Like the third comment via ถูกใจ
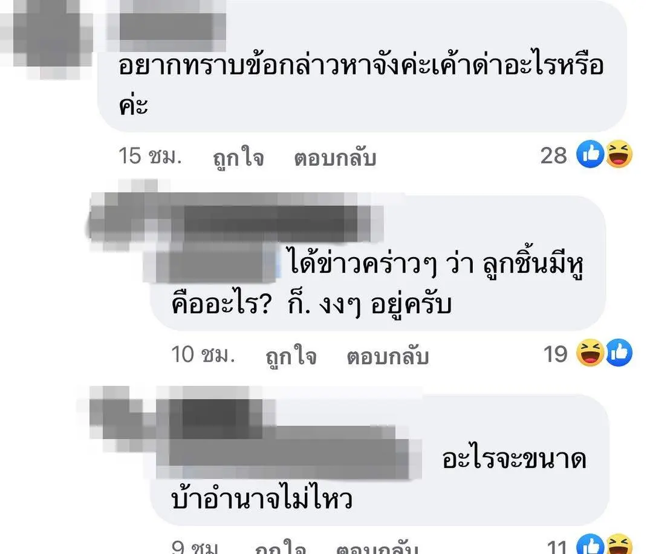650x554 pixels. pyautogui.click(x=281, y=547)
